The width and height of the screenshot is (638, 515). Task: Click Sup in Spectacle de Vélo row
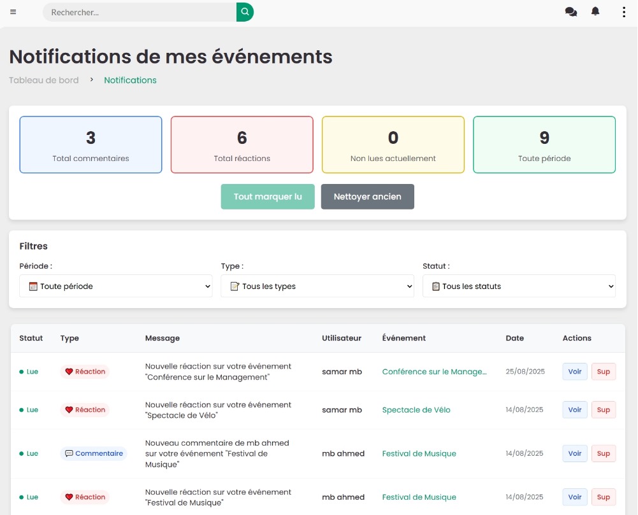604,410
